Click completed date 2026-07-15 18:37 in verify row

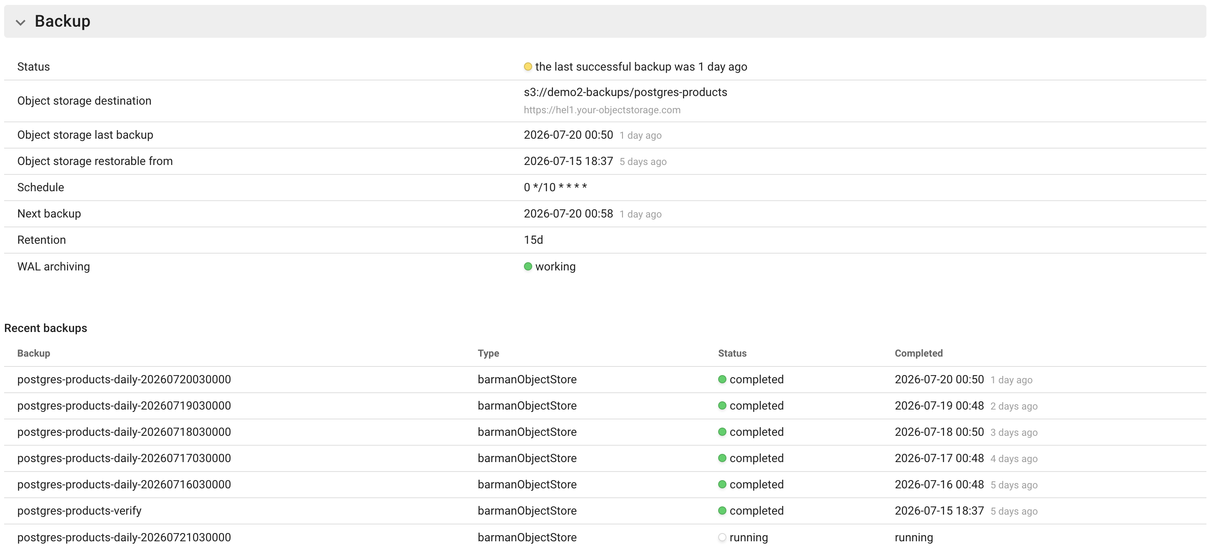click(939, 511)
